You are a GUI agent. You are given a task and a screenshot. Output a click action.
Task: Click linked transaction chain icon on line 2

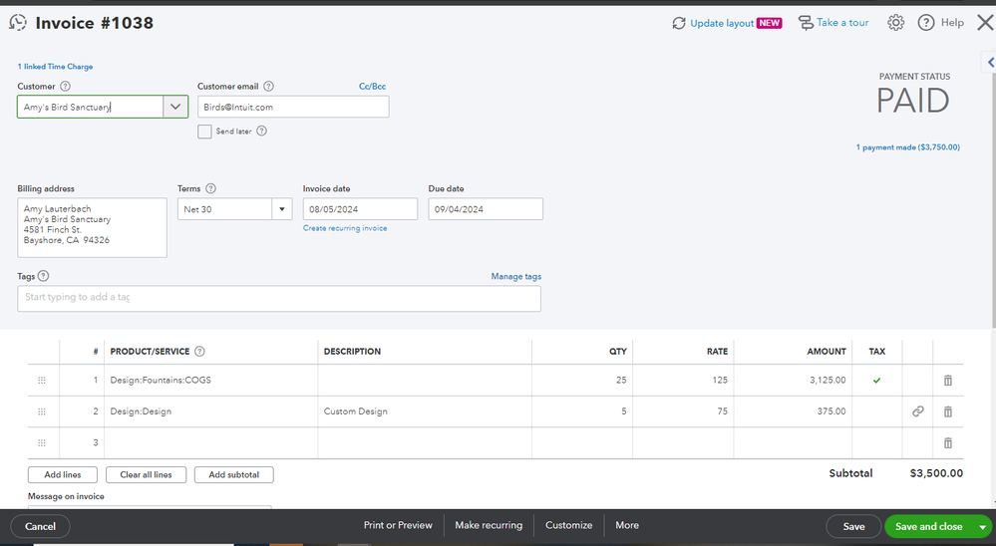[918, 411]
